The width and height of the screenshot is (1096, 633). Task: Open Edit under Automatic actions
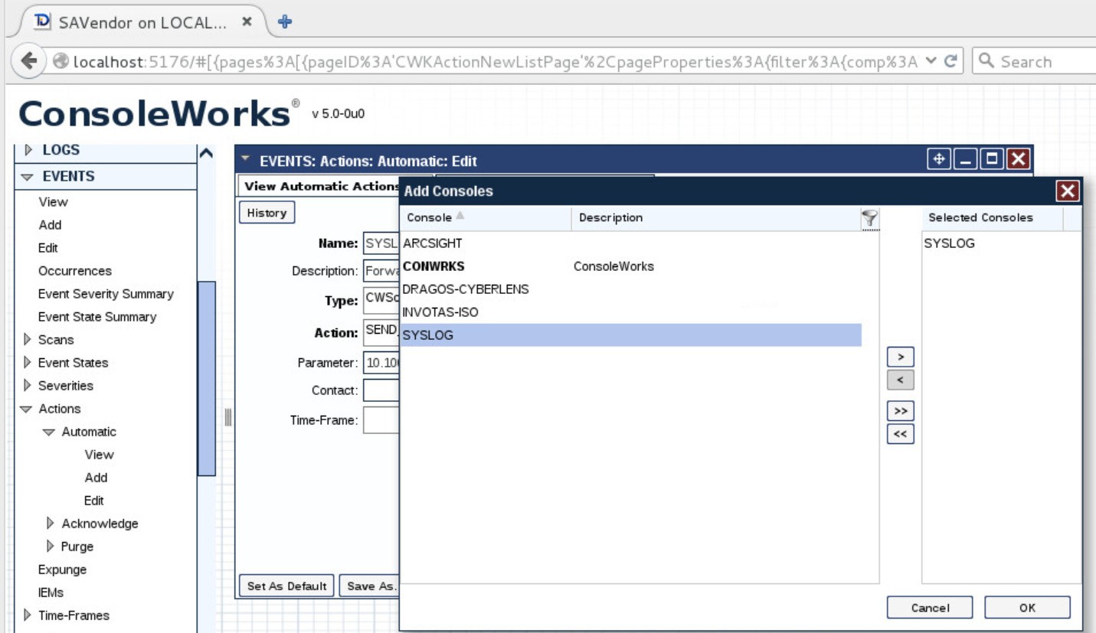coord(94,501)
